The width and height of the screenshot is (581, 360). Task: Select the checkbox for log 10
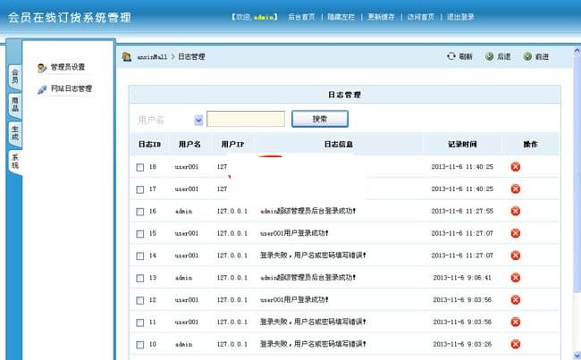140,345
